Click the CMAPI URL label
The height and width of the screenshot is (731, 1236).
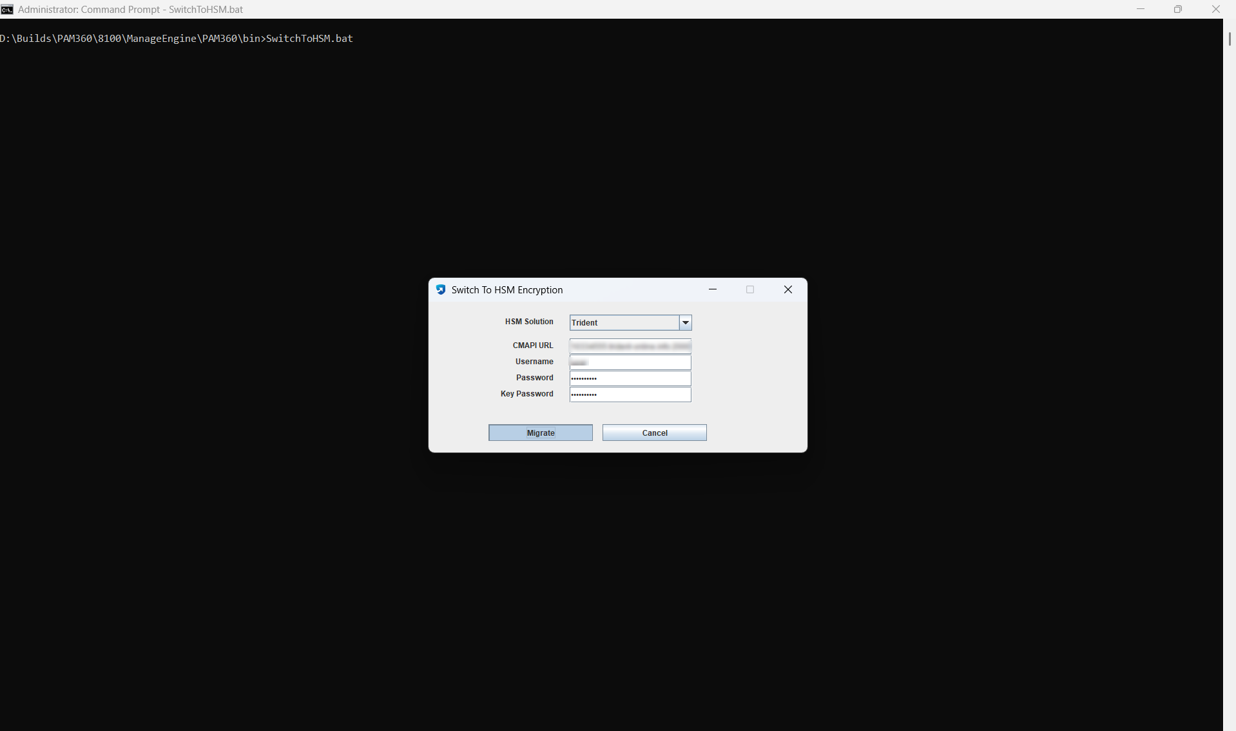tap(533, 346)
